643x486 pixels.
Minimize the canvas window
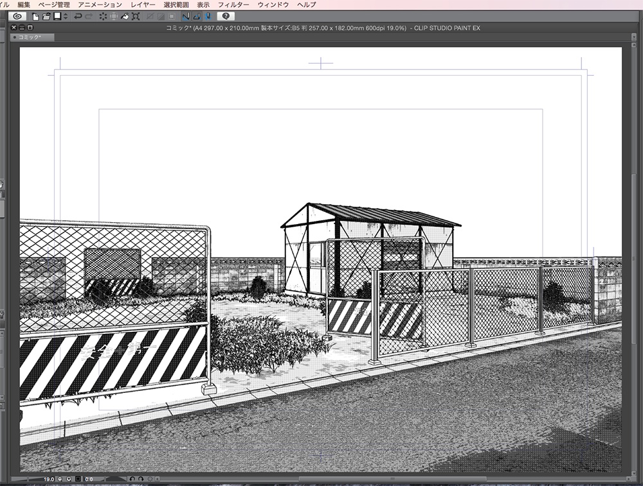22,28
